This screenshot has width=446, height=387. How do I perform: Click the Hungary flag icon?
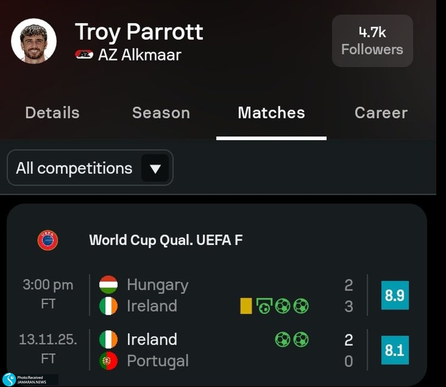tap(108, 285)
